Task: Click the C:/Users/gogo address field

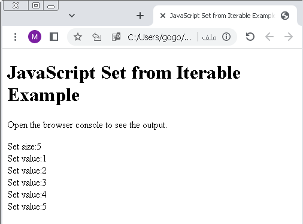Action: pyautogui.click(x=159, y=37)
